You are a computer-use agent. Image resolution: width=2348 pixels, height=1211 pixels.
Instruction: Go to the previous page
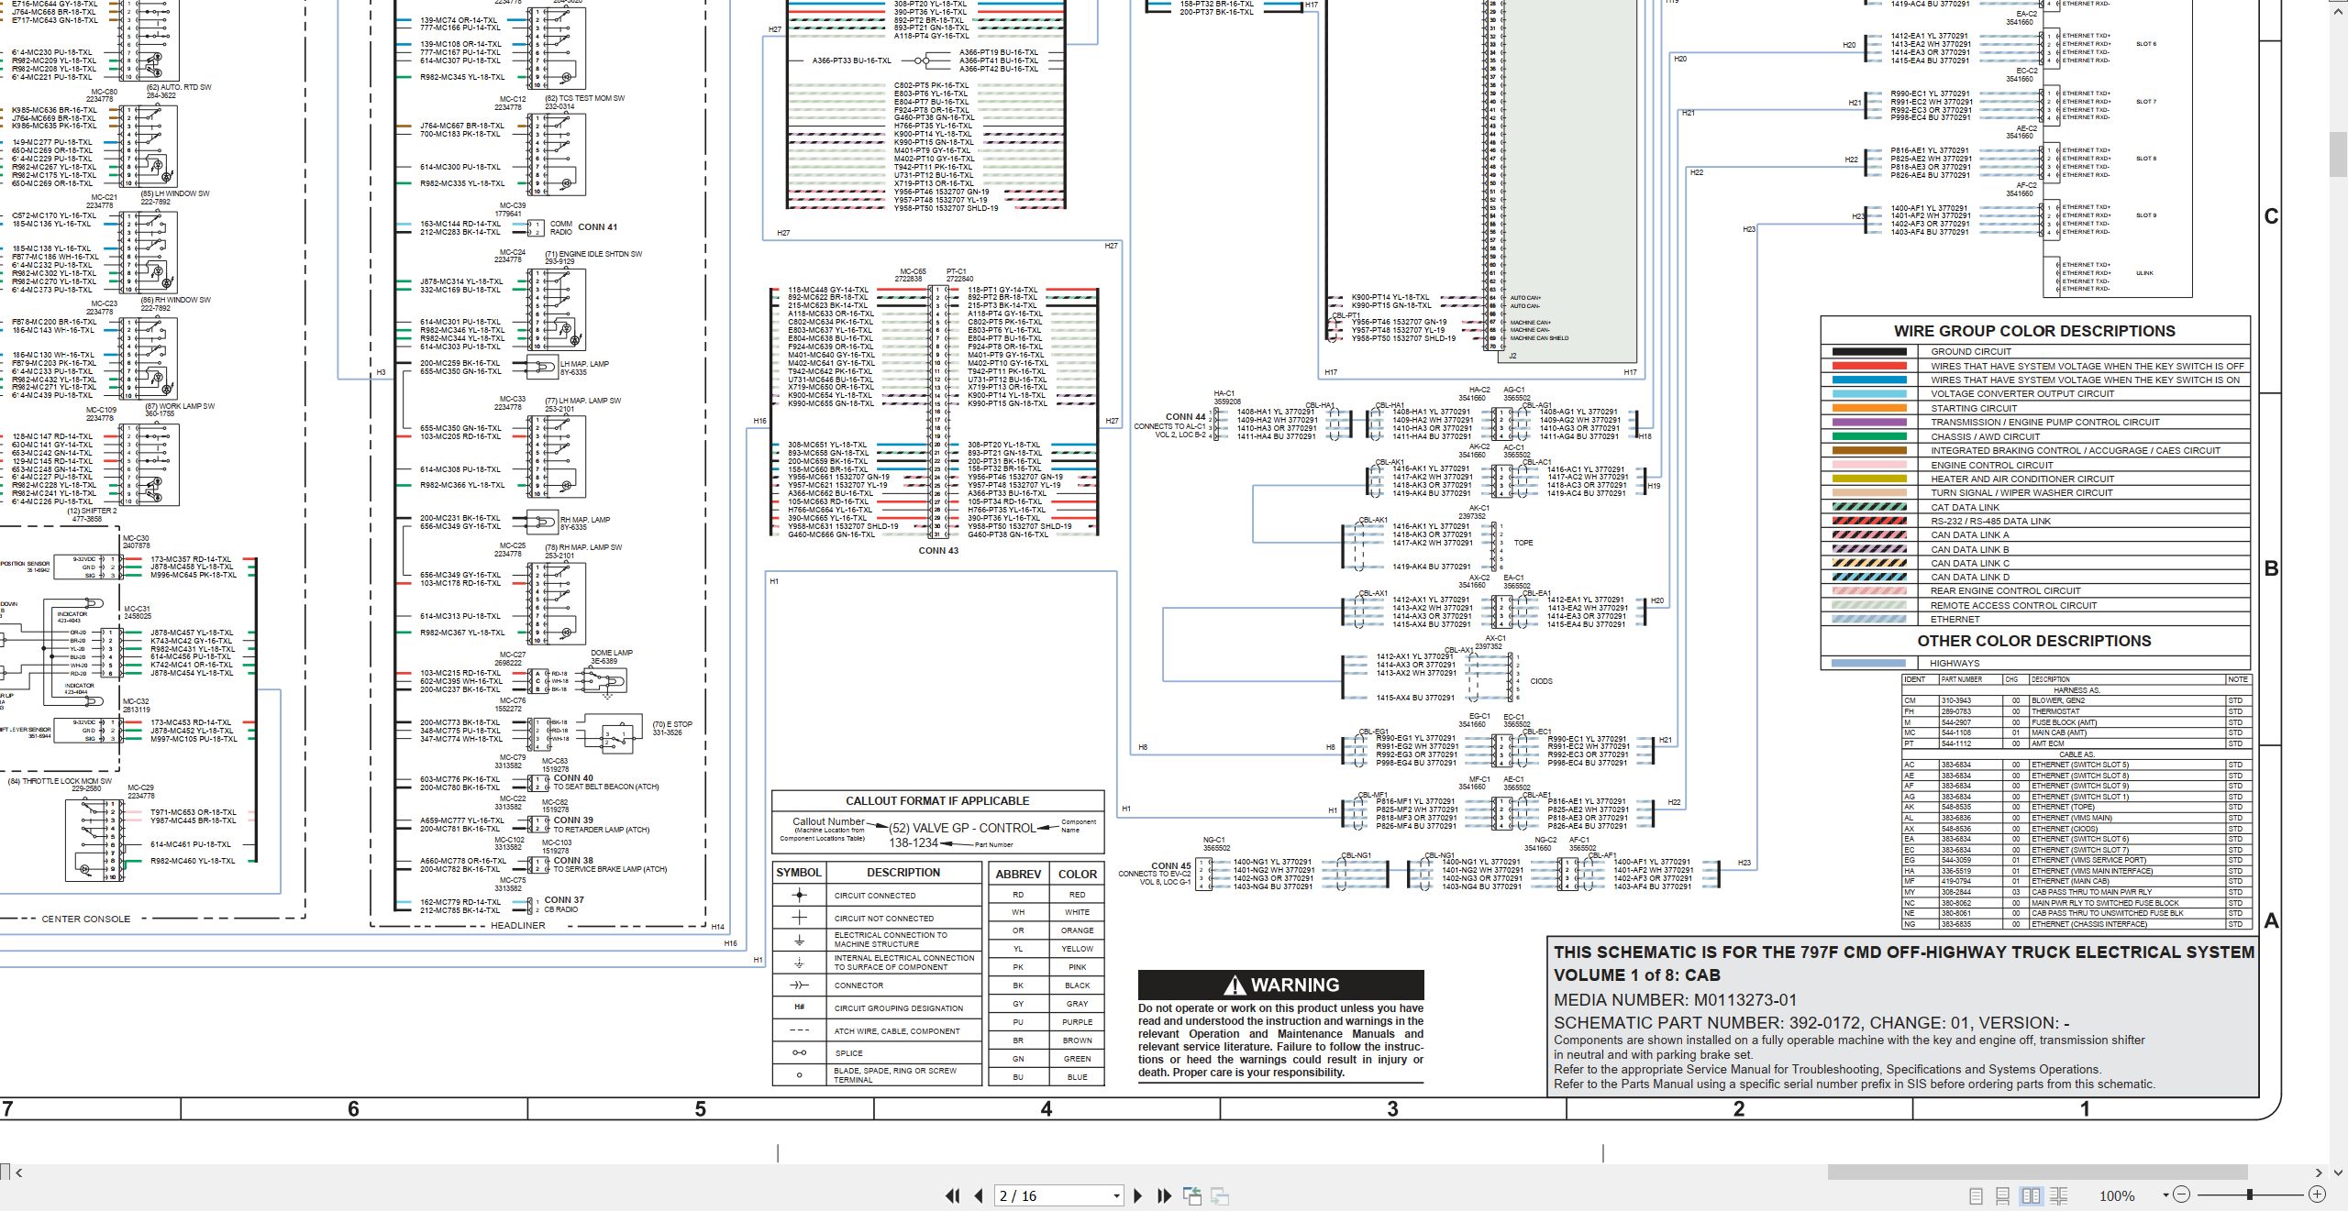click(x=979, y=1195)
